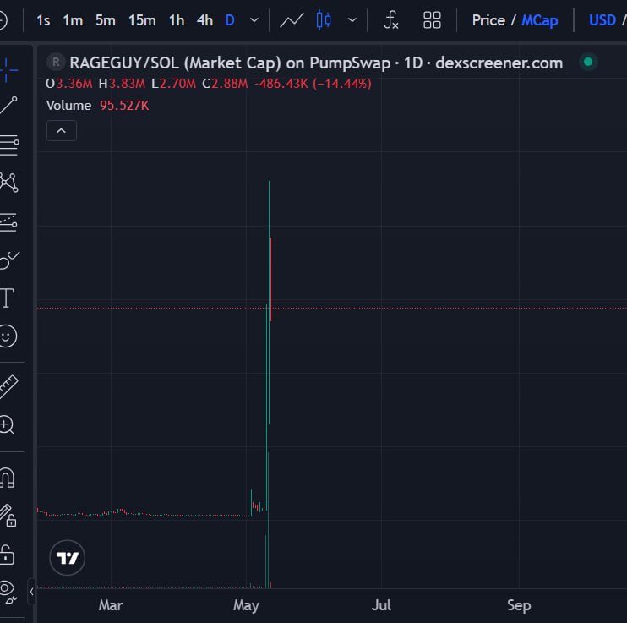Select the 1m timeframe
The height and width of the screenshot is (623, 627).
point(73,20)
